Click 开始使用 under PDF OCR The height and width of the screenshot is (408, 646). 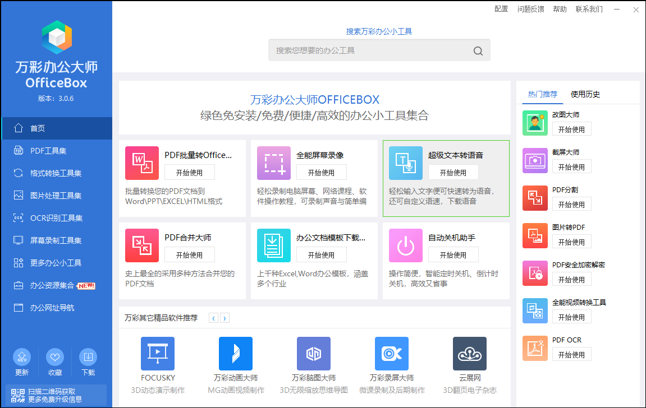[x=571, y=355]
